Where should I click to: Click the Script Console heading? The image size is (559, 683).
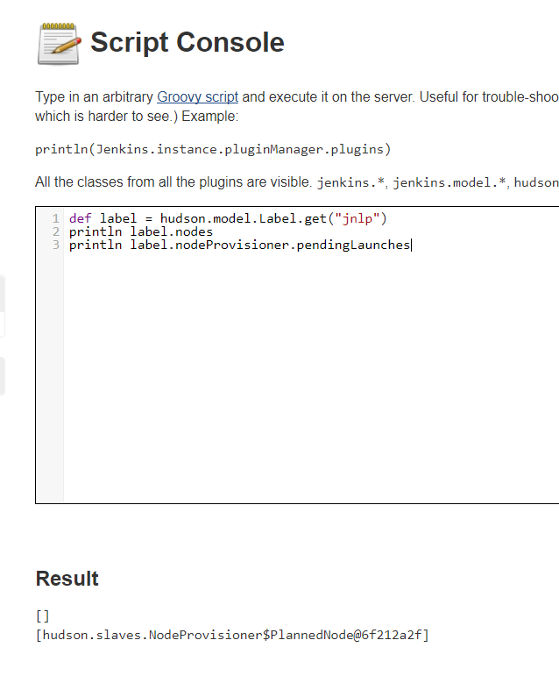(x=188, y=42)
